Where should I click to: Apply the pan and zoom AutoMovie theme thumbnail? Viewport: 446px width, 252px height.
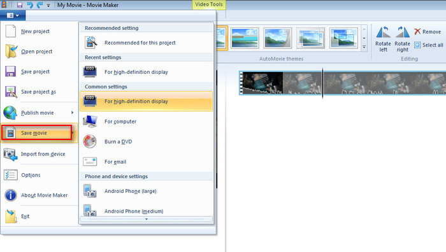pos(245,38)
